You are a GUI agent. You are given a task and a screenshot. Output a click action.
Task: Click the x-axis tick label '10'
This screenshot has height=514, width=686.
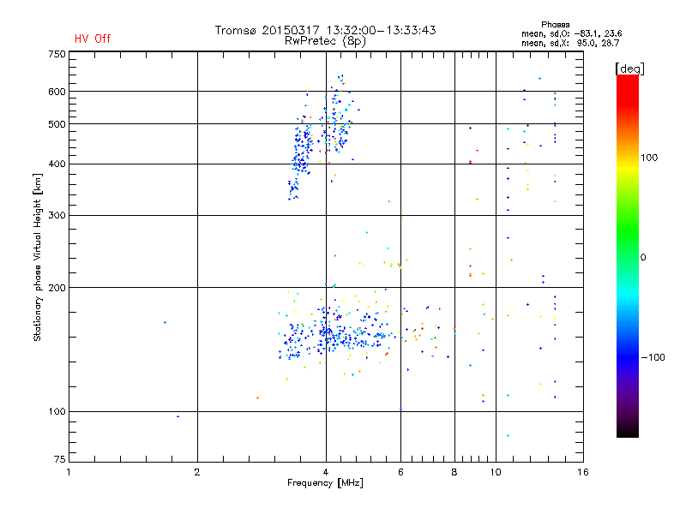click(496, 472)
